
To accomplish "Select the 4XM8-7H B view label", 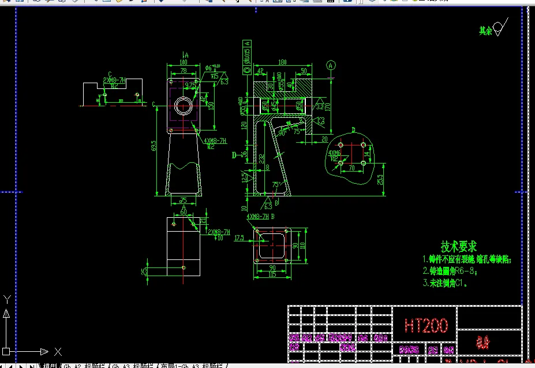I will tap(261, 217).
